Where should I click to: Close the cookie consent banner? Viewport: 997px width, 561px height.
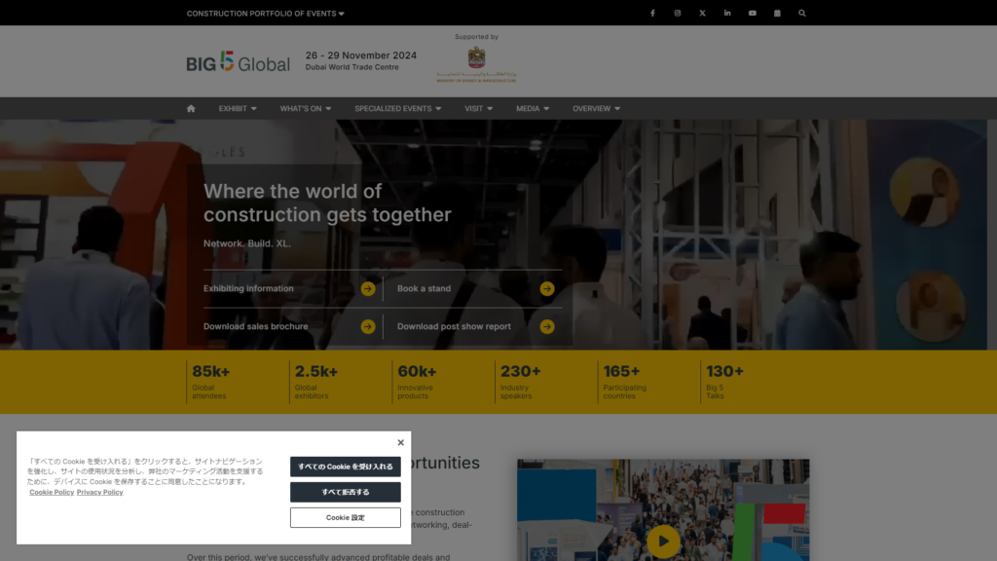(400, 443)
